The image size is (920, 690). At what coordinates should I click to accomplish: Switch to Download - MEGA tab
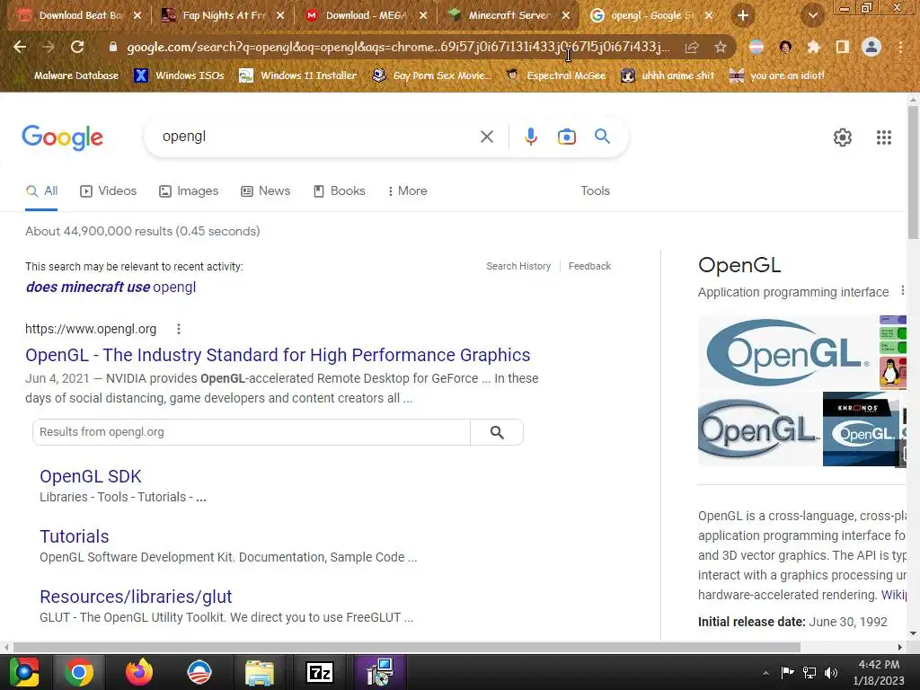[367, 16]
